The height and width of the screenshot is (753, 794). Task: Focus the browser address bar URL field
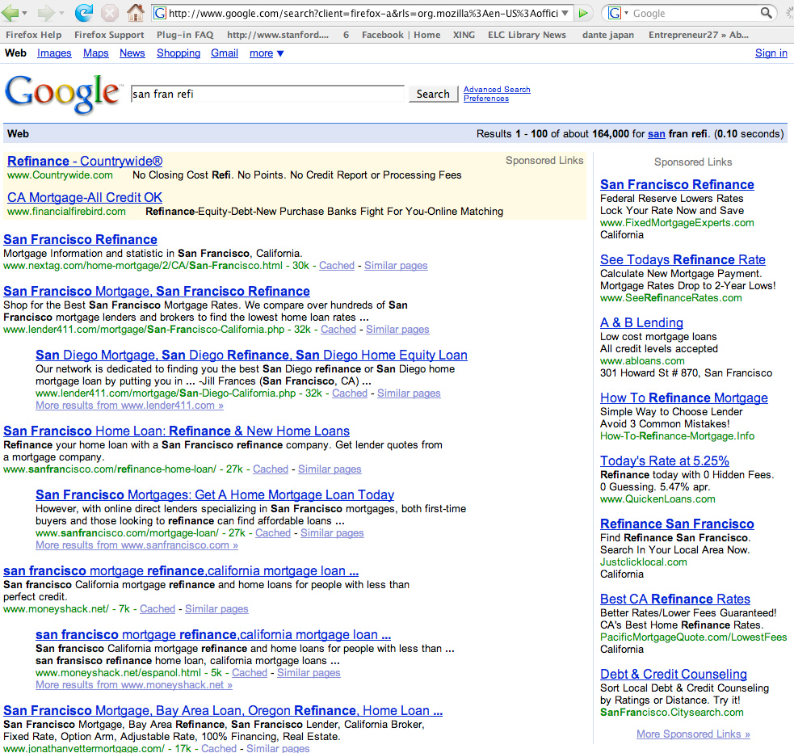click(363, 13)
